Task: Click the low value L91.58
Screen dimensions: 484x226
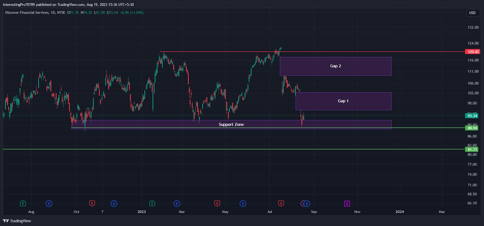Action: coord(100,13)
